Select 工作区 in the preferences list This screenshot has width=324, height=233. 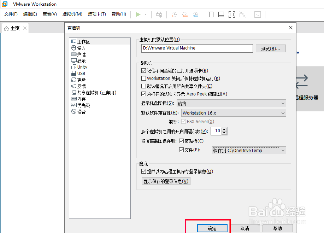100,42
